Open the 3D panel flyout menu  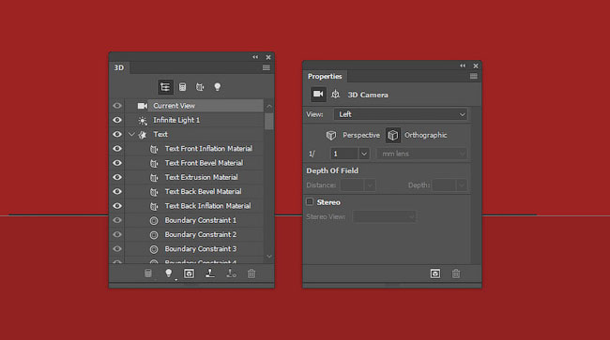(x=267, y=67)
